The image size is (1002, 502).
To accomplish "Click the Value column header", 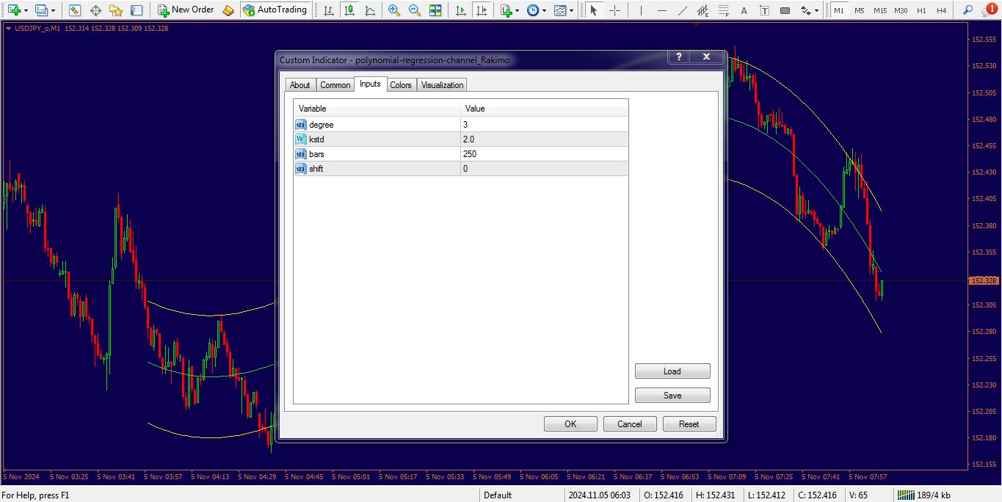I will pos(544,109).
